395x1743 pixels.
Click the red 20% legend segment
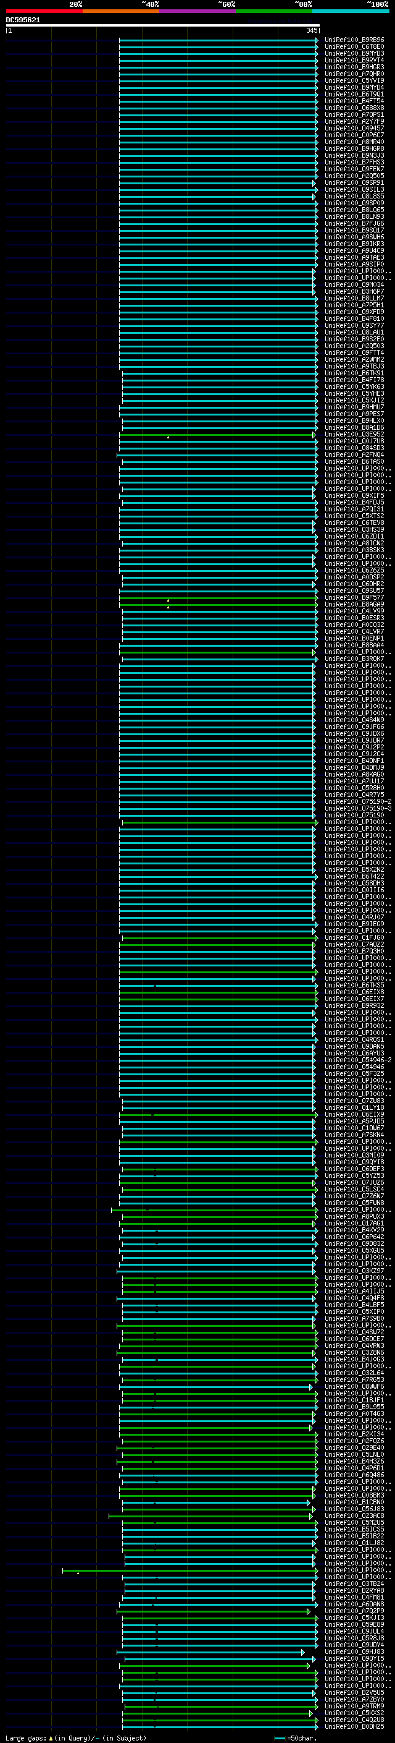(44, 12)
